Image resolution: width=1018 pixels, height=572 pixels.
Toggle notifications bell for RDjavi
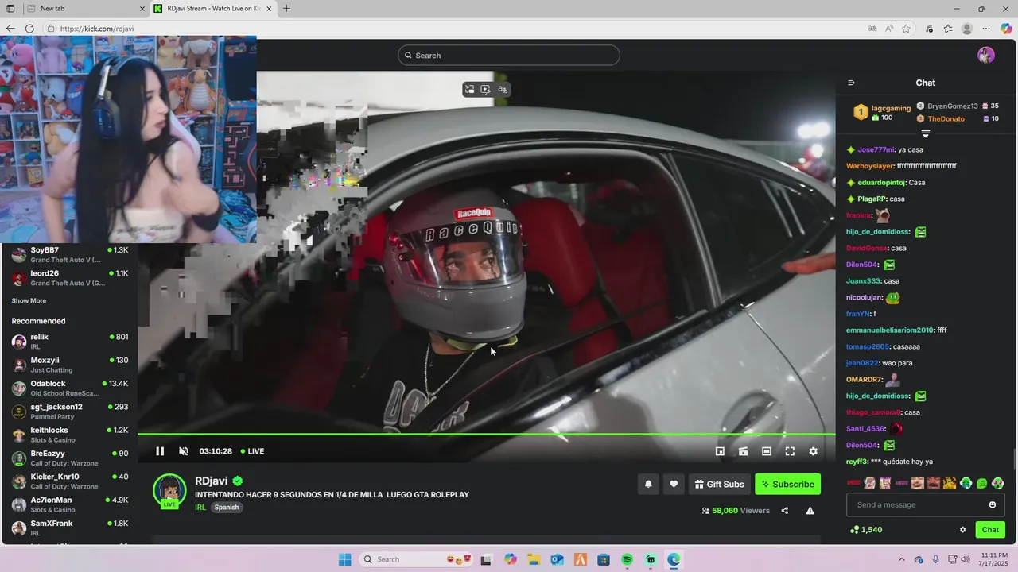(x=648, y=484)
